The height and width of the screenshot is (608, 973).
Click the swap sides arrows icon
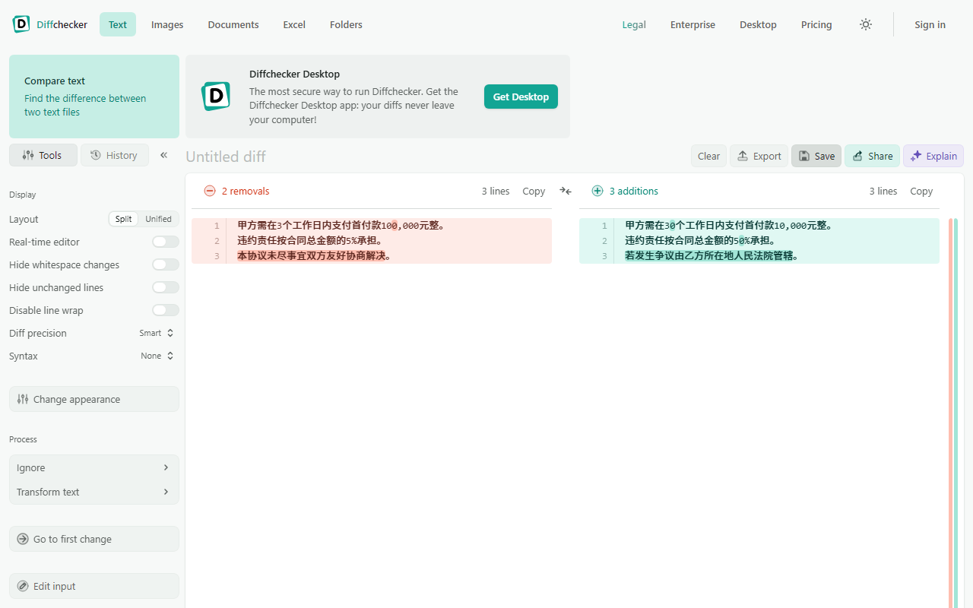(566, 191)
